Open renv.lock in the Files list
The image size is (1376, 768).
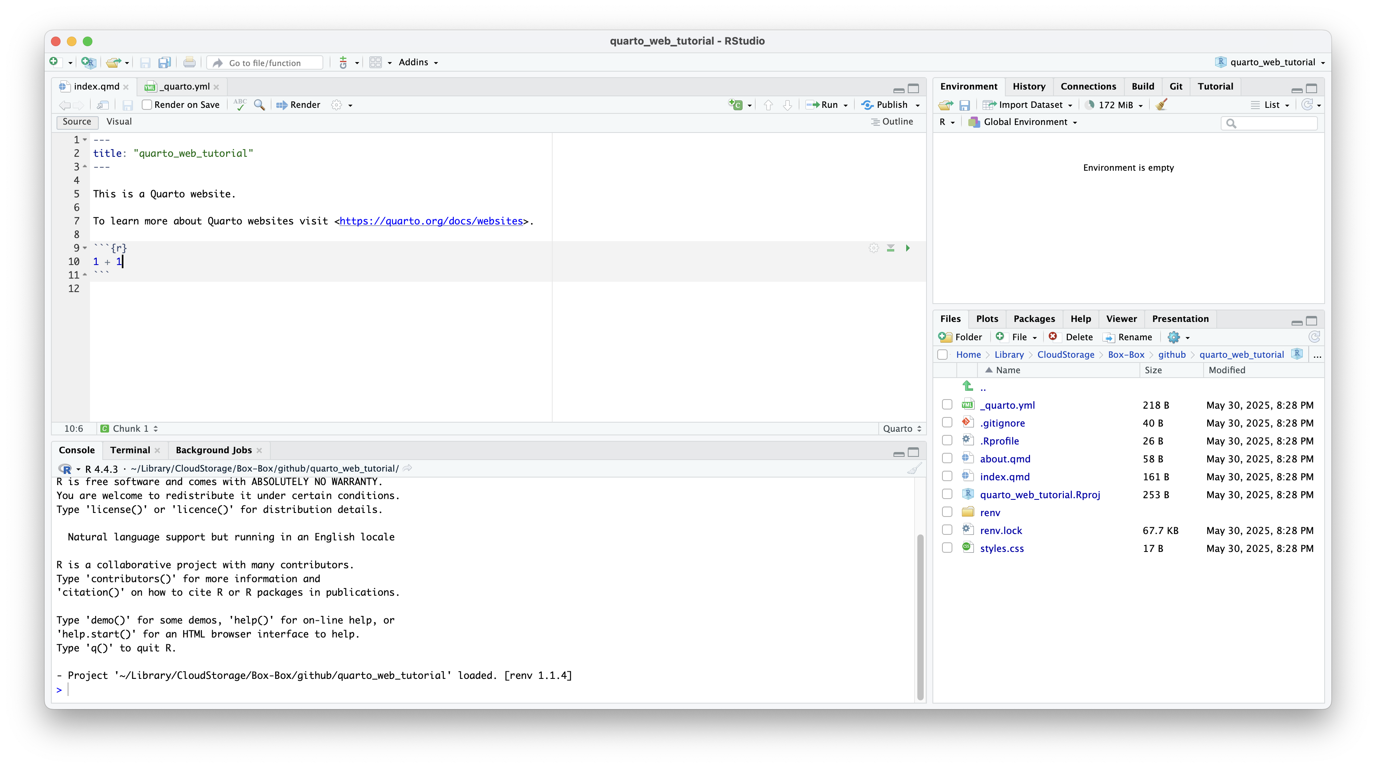coord(1001,530)
